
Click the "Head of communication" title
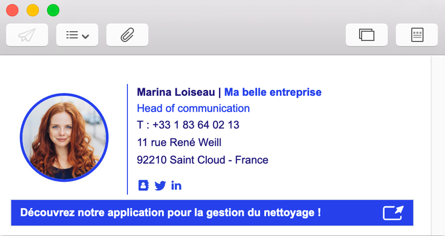193,108
